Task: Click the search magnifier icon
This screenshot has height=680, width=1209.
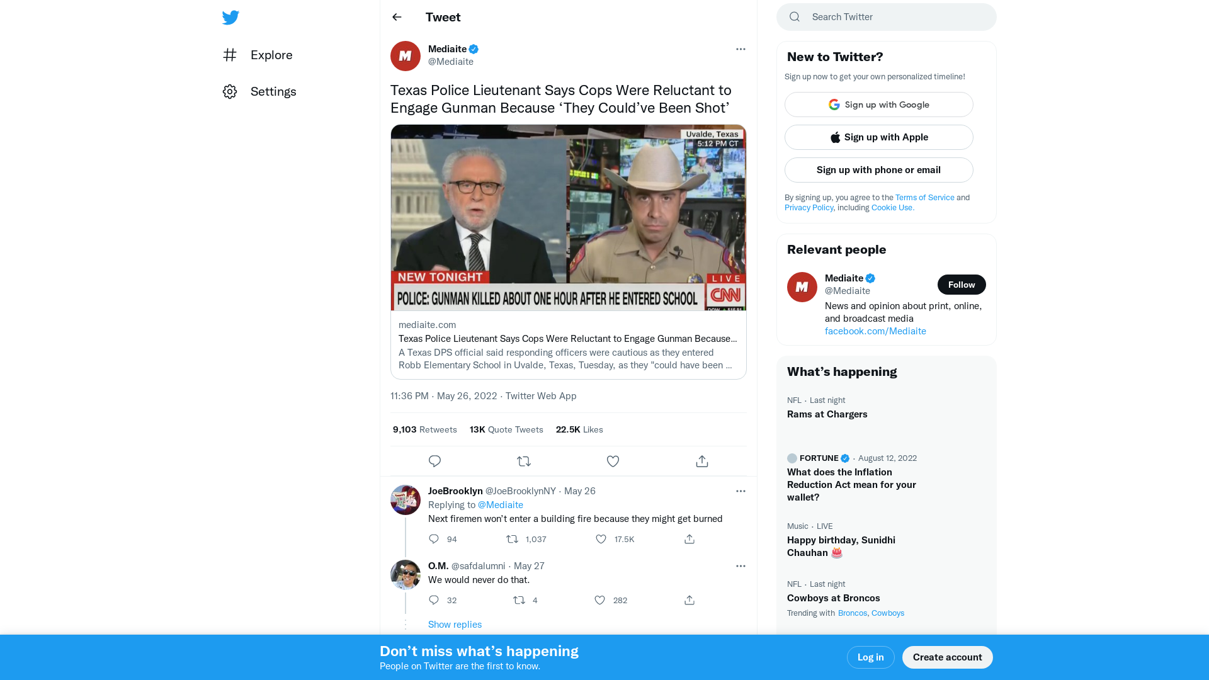Action: (795, 17)
